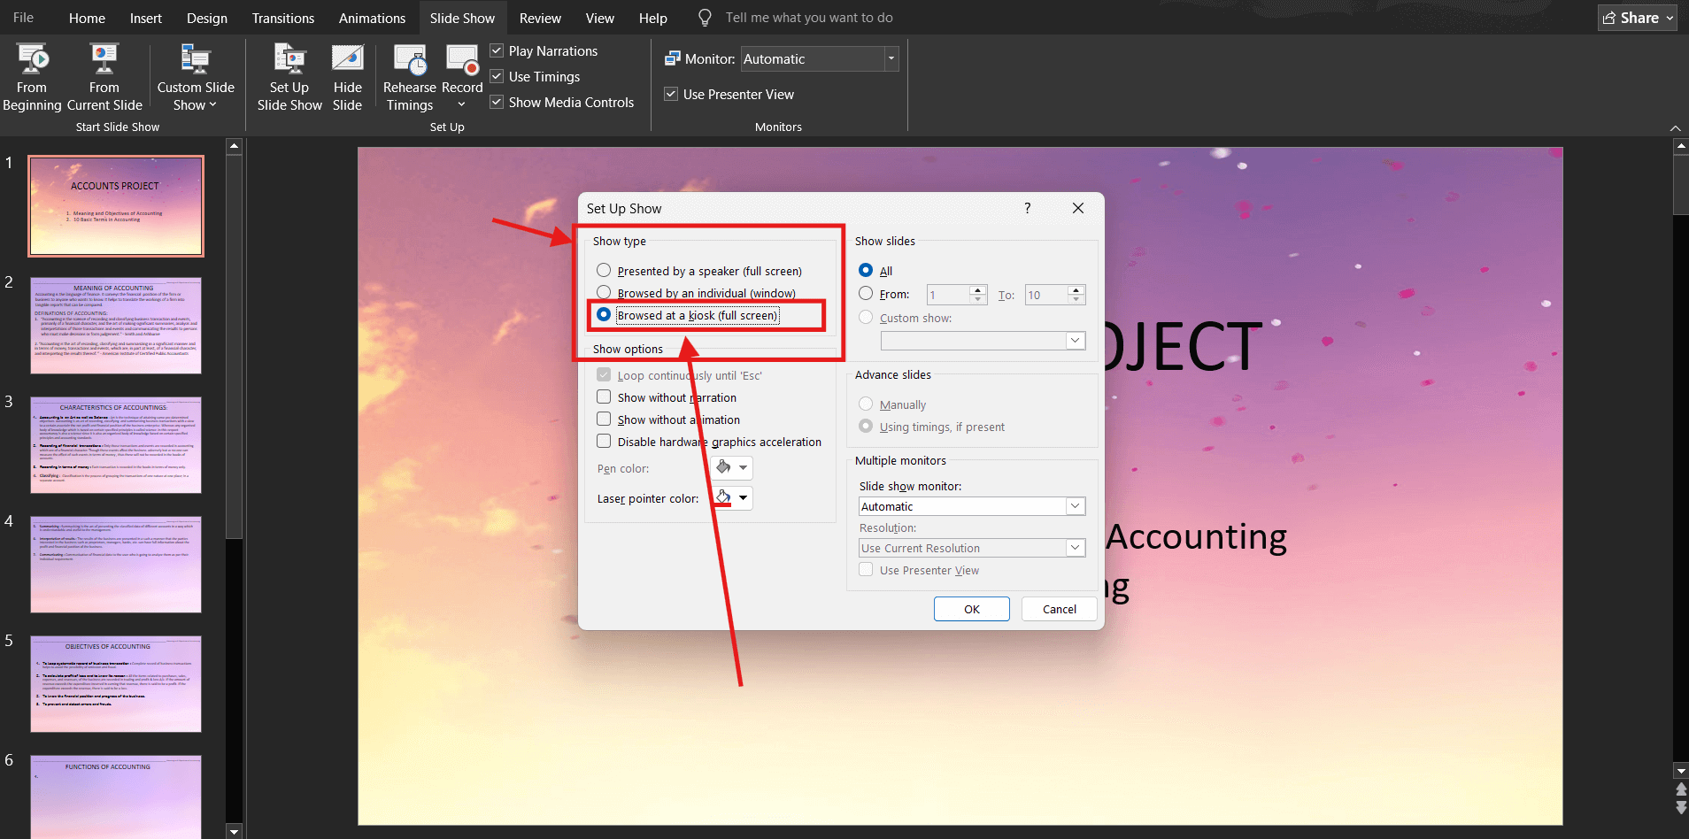Select slide 2 Meaning of Accounting thumbnail
The height and width of the screenshot is (839, 1689).
pos(116,325)
